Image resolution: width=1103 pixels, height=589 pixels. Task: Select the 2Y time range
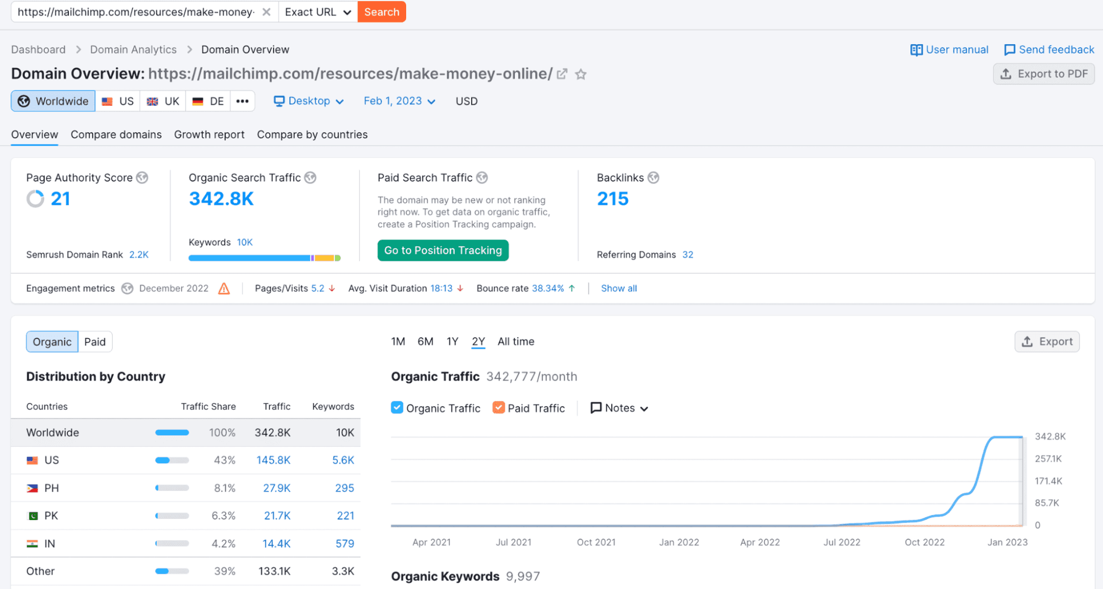click(479, 342)
